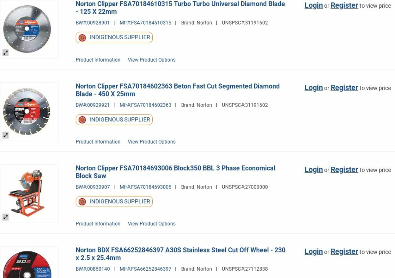Show Product Information for Turbo Universal blade
This screenshot has height=278, width=395.
click(x=98, y=60)
